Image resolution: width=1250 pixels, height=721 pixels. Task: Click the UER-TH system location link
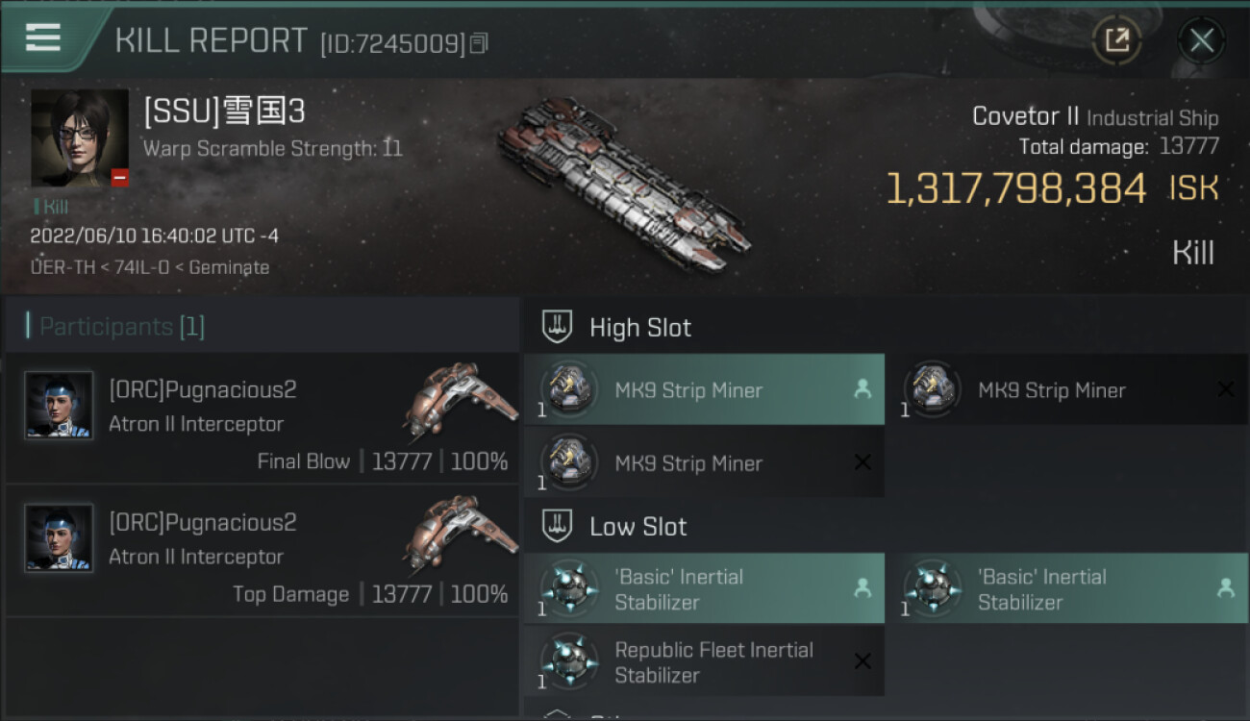tap(63, 267)
